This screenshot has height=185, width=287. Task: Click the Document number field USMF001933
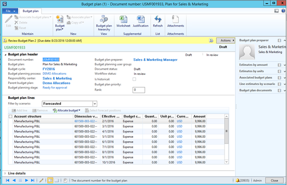pyautogui.click(x=51, y=60)
